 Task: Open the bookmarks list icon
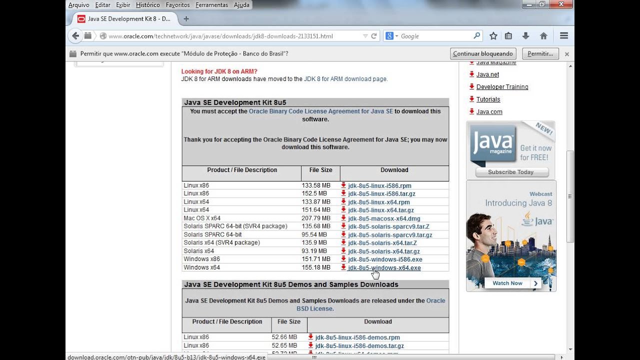coord(508,36)
